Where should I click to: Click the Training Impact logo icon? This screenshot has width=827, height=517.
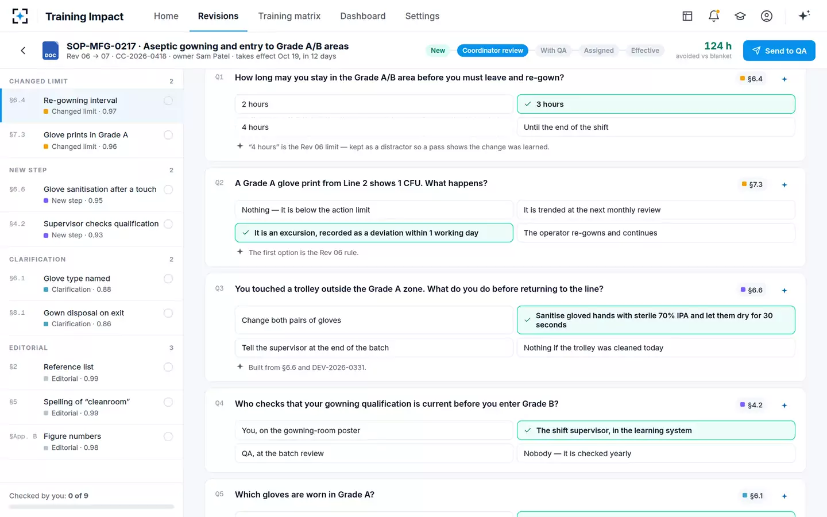(20, 16)
